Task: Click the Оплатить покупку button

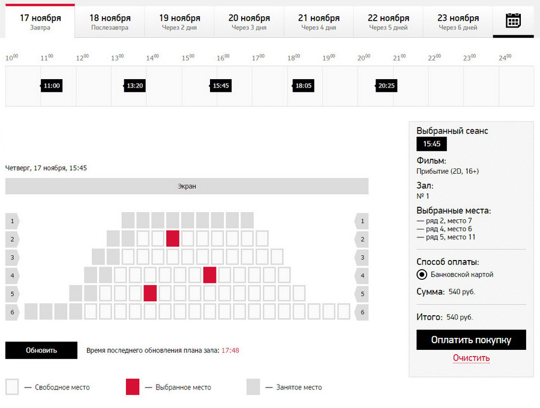Action: 471,340
